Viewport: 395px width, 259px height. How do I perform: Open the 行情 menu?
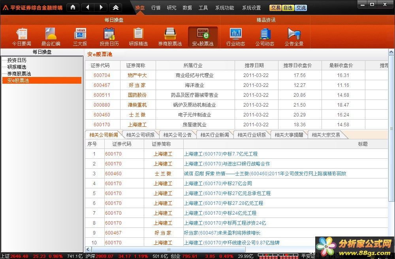[x=156, y=8]
